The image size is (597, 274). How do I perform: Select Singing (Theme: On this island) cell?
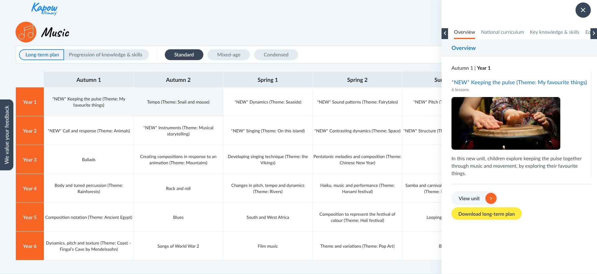pos(268,131)
